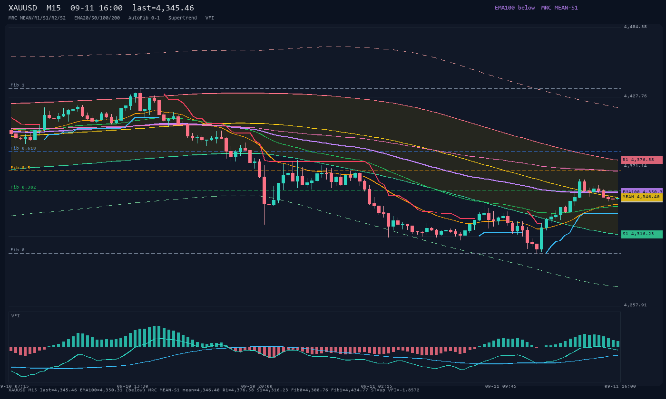Select the MEAN 4,346.40 price tag
Viewport: 666px width, 399px height.
pos(642,197)
